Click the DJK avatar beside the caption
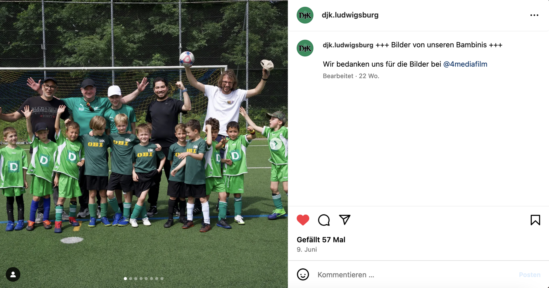Screen dimensions: 549x288 pyautogui.click(x=305, y=48)
